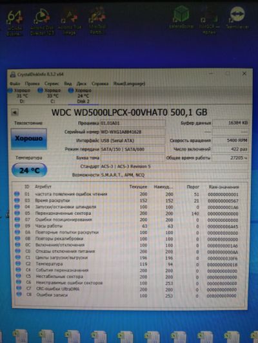The image size is (258, 343).
Task: Click the previous disk arrow button
Action: pyautogui.click(x=15, y=113)
